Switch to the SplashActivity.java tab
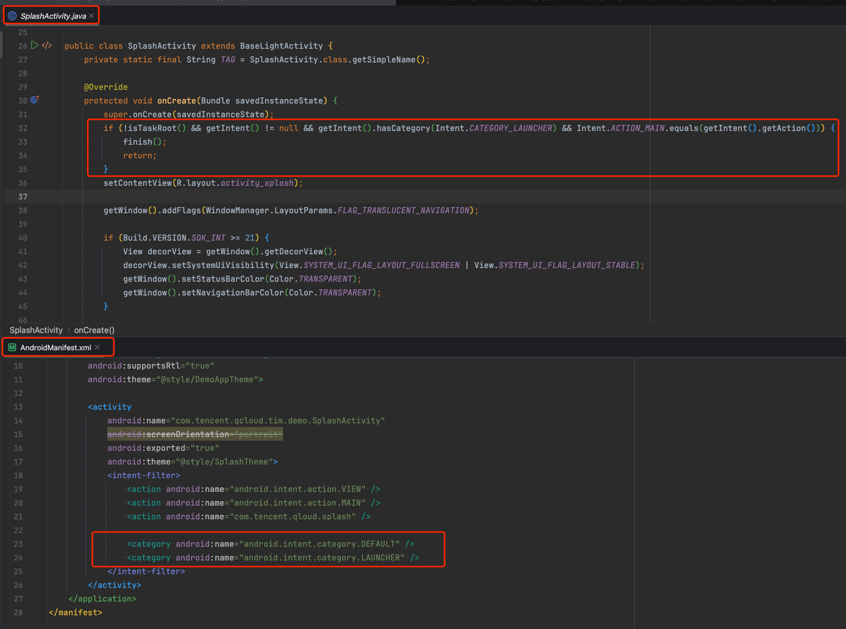The height and width of the screenshot is (629, 846). [x=53, y=16]
